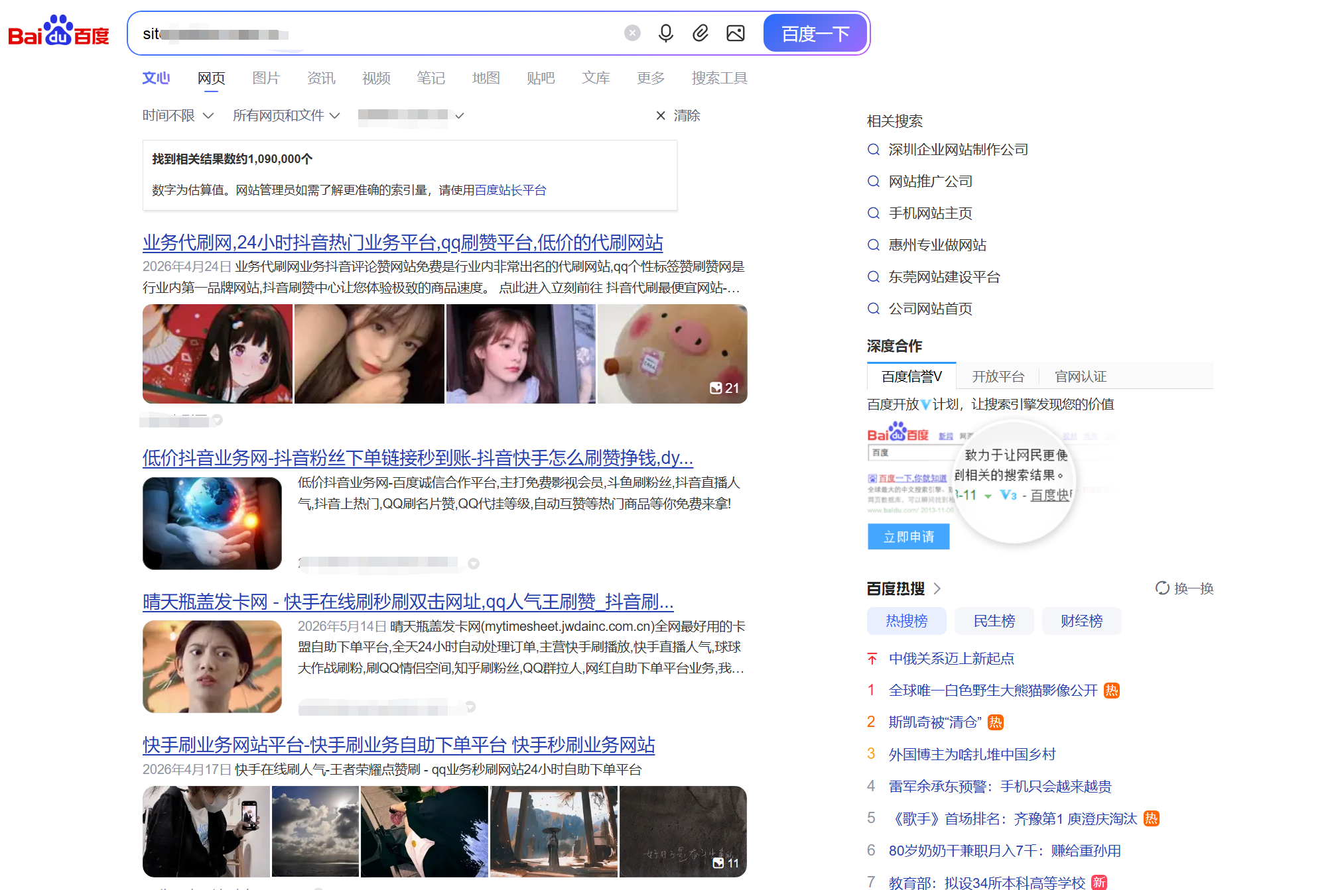Image resolution: width=1332 pixels, height=890 pixels.
Task: Open image search camera icon
Action: point(736,33)
